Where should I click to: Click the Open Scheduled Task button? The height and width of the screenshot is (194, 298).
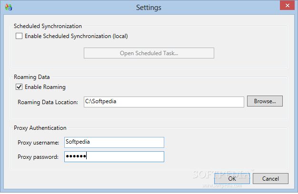(x=149, y=53)
